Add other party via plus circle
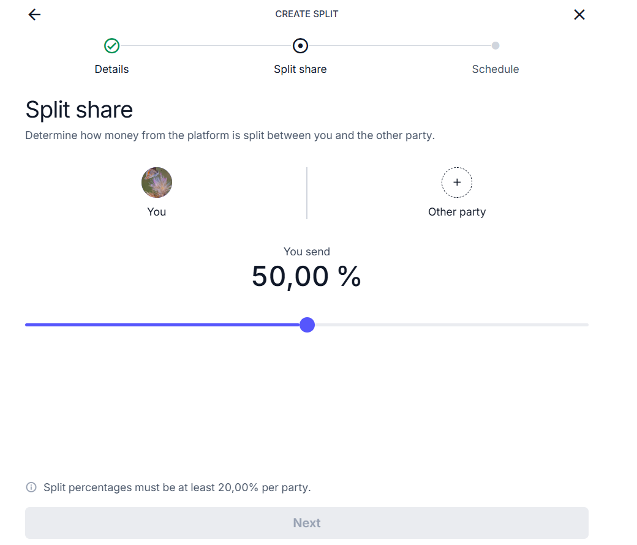Viewport: 637px width, 545px height. tap(457, 182)
